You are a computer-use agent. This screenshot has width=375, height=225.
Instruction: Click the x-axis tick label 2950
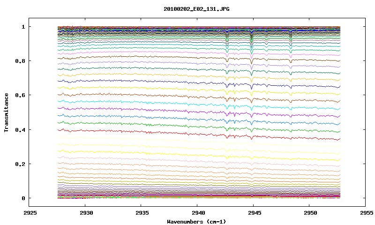(x=310, y=213)
